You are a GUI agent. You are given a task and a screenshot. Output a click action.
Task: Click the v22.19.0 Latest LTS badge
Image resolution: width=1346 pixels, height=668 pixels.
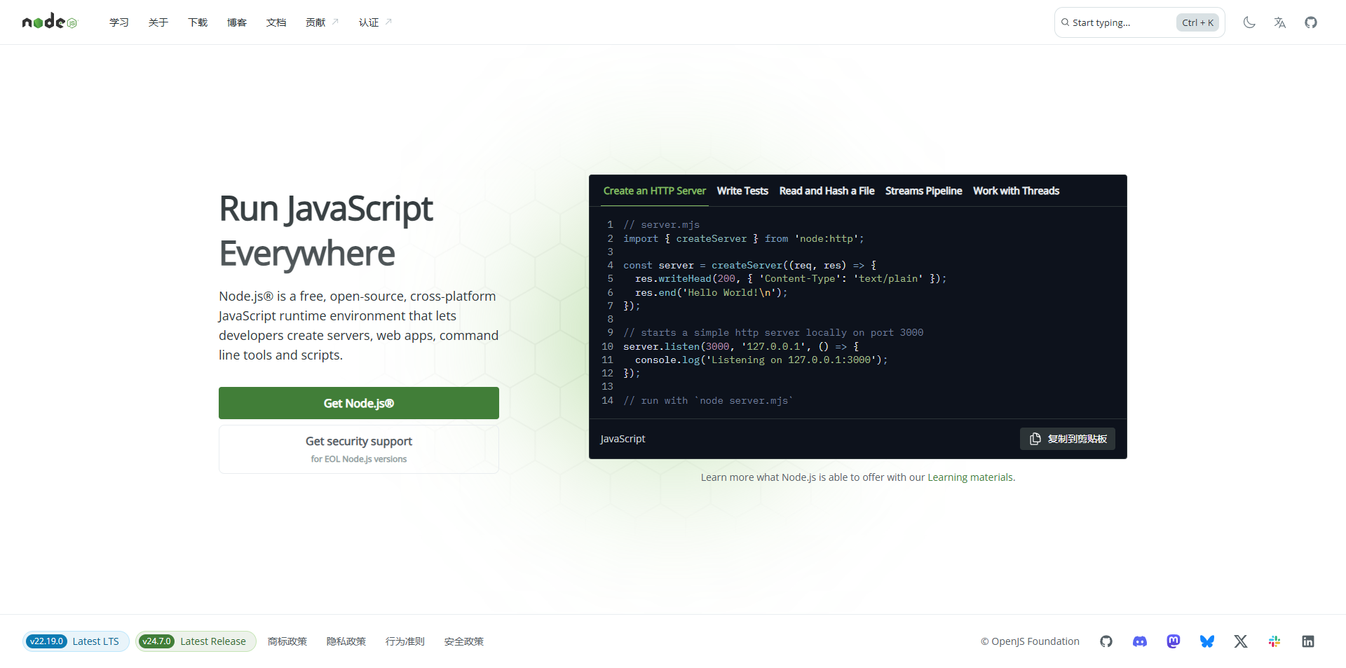tap(76, 641)
